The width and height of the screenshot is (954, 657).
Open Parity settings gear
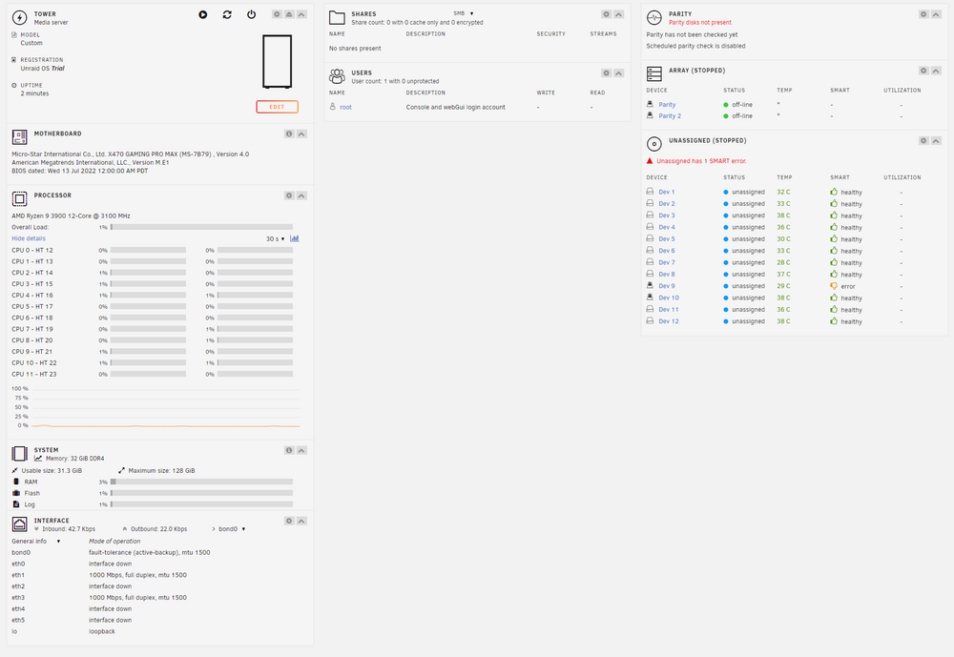[923, 14]
